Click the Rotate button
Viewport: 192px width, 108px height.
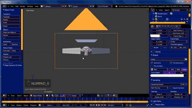coord(11,20)
